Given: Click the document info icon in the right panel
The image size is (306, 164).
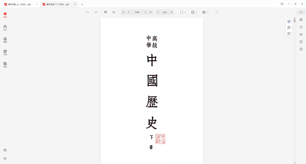Looking at the screenshot, I should click(301, 49).
